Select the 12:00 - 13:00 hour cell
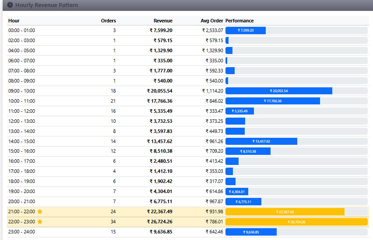Image resolution: width=373 pixels, height=240 pixels. pyautogui.click(x=21, y=121)
